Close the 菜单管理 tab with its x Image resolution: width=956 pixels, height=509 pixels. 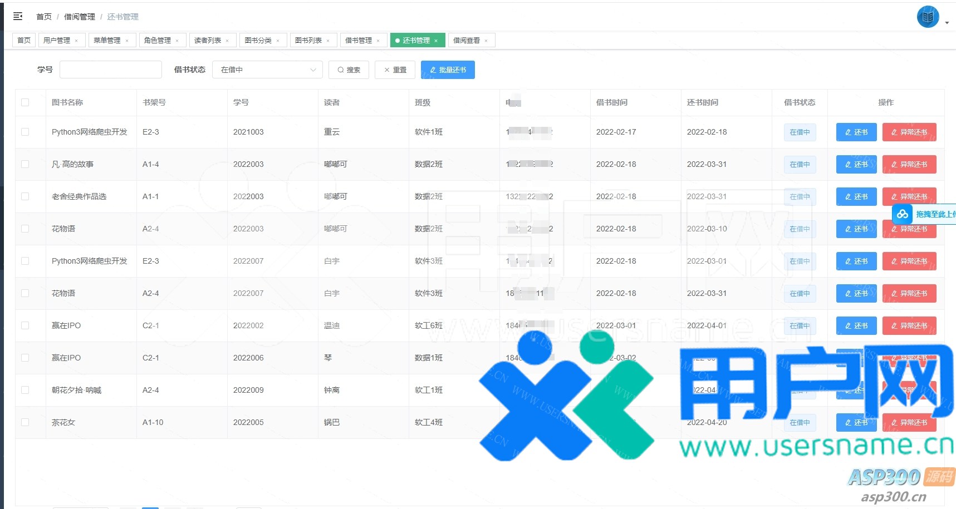click(x=127, y=41)
